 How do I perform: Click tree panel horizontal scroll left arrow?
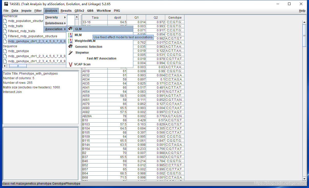point(5,66)
